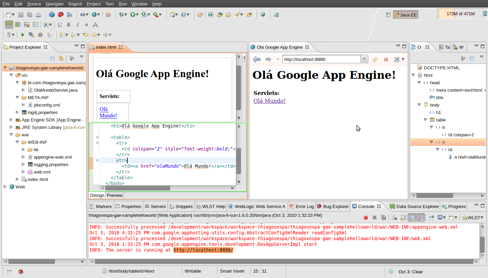The height and width of the screenshot is (278, 488).
Task: Click the Console horizontal scrollbar
Action: pyautogui.click(x=285, y=261)
